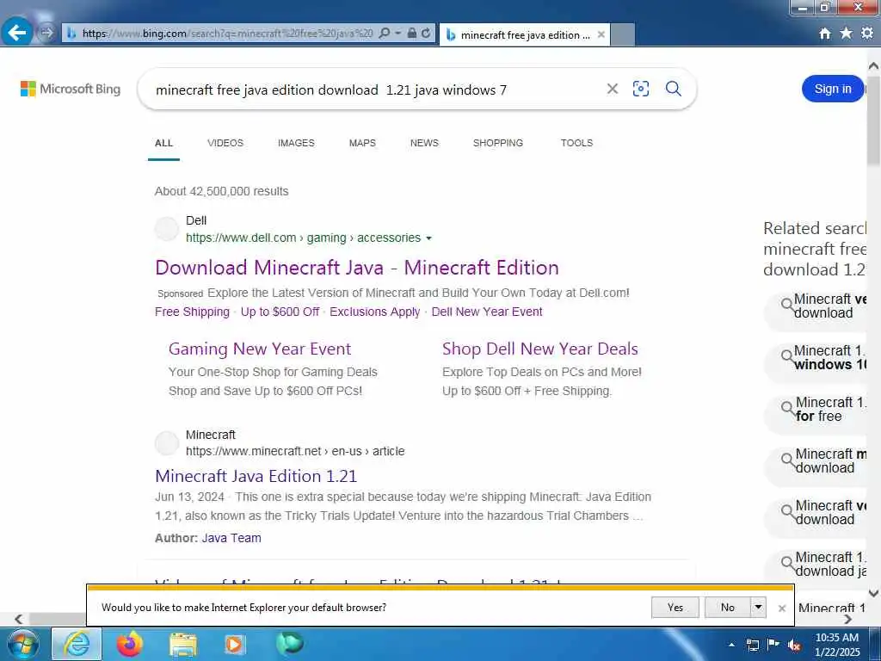Click the Java Team author link

click(x=231, y=538)
